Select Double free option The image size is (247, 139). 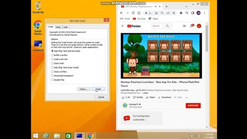coord(58,80)
